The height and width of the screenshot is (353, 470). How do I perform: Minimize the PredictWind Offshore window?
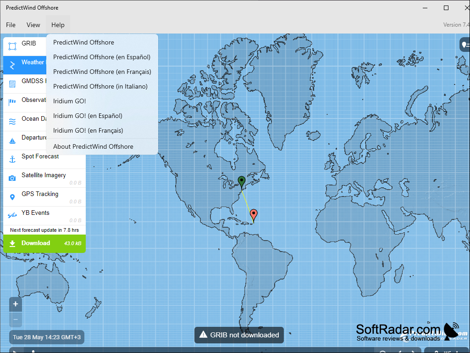(x=425, y=8)
